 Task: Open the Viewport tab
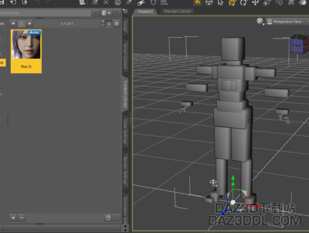tap(145, 11)
